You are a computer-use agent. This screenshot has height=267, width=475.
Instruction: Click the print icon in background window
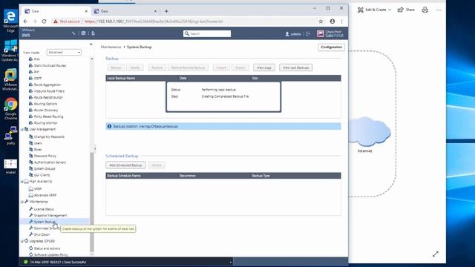(x=425, y=10)
